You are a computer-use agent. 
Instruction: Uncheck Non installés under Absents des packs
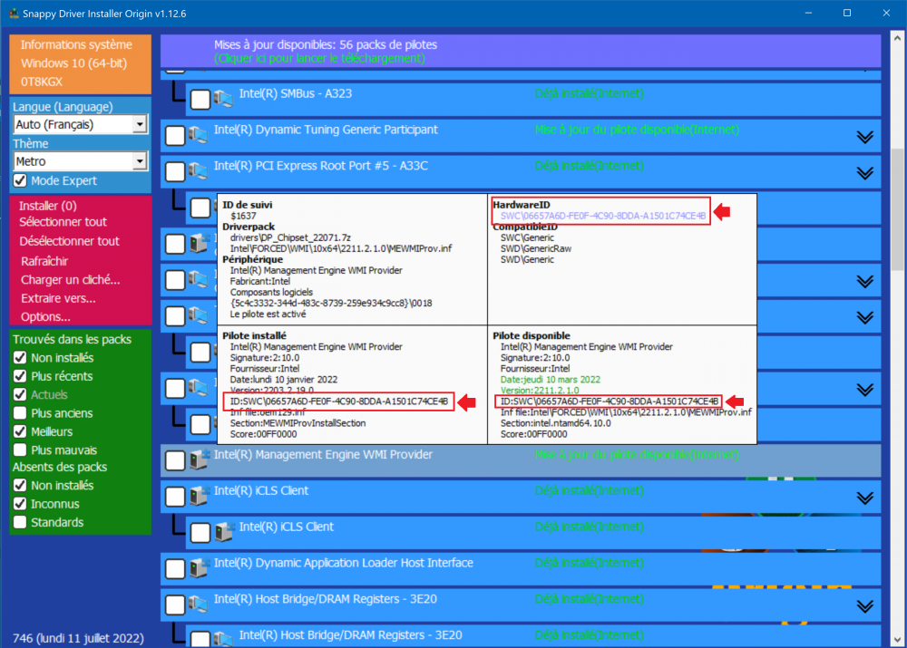coord(20,486)
